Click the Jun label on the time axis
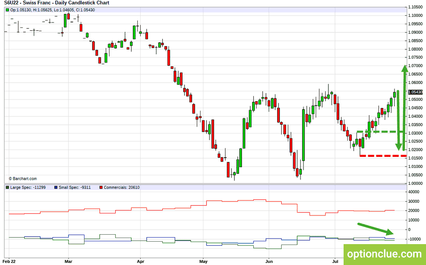Screen dimensions: 426x265 pyautogui.click(x=269, y=261)
